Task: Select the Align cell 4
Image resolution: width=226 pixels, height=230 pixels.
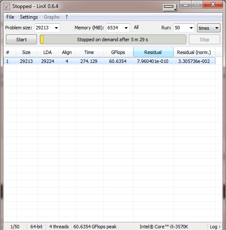Action: [x=67, y=61]
